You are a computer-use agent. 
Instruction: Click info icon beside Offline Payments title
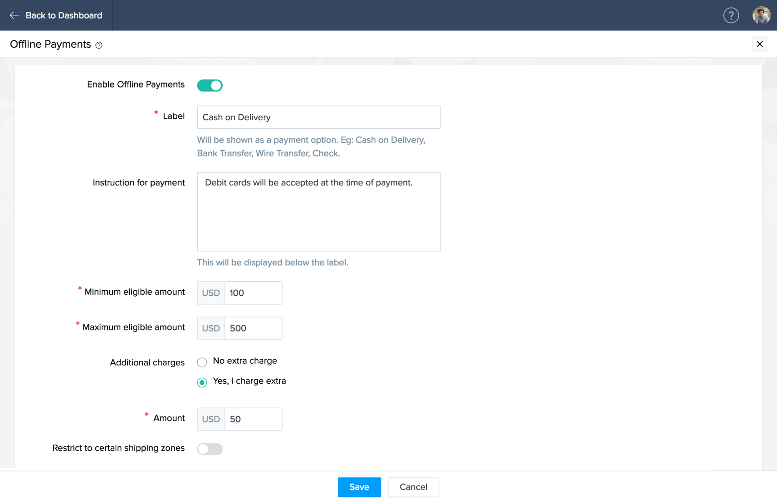pos(99,45)
